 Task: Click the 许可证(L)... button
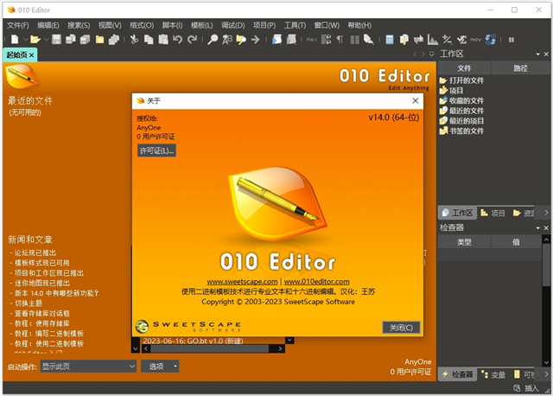pos(156,150)
